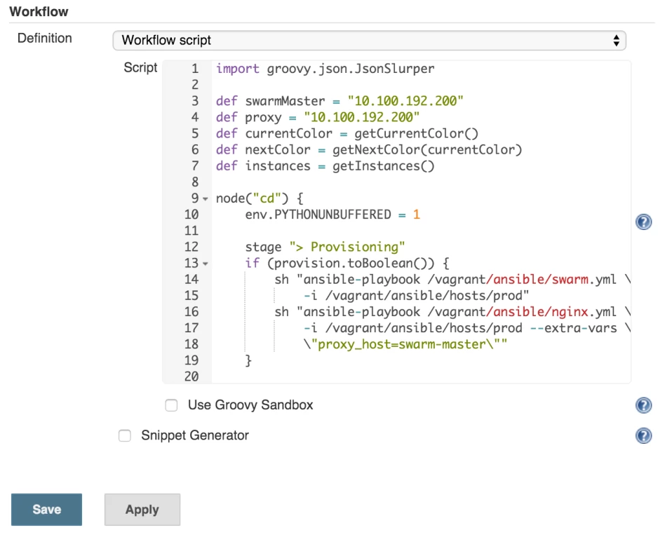Open help for Snippet Generator
Image resolution: width=658 pixels, height=537 pixels.
point(643,435)
